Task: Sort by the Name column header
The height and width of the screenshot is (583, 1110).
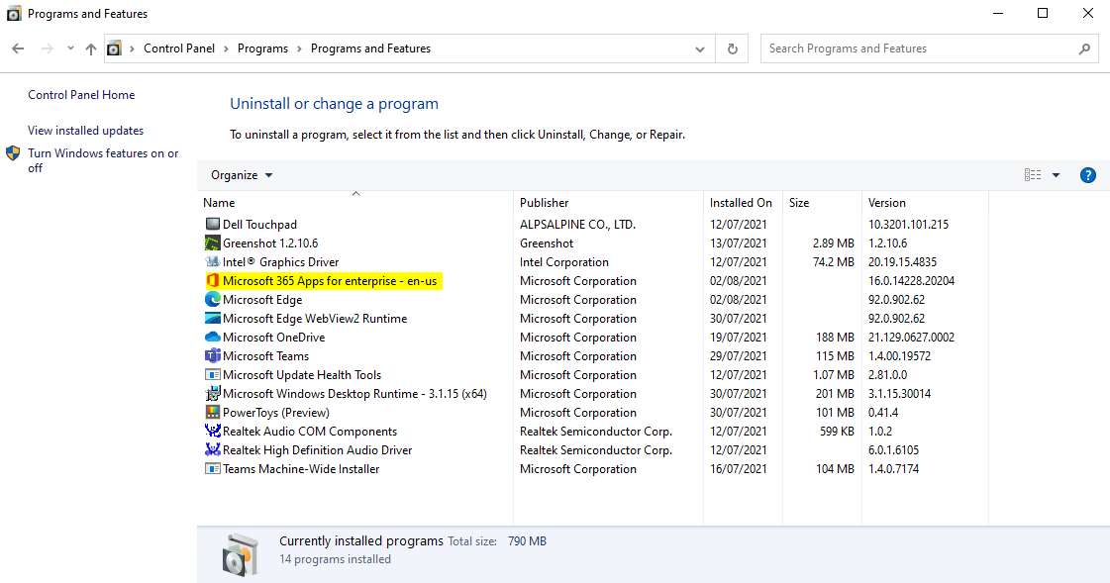Action: click(355, 202)
